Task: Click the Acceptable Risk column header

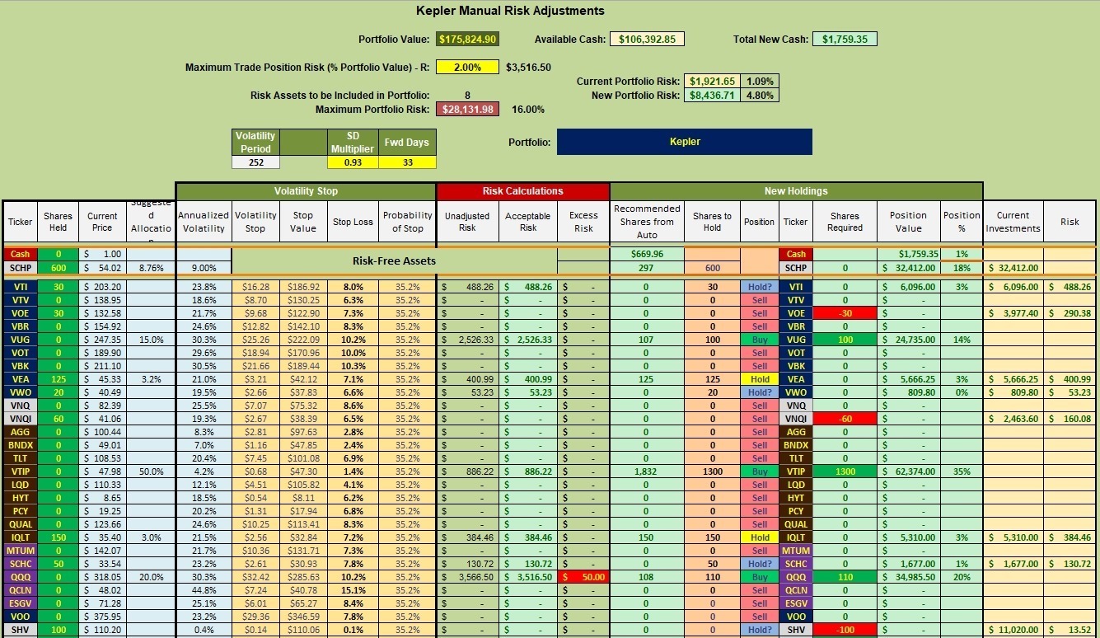Action: [x=527, y=222]
